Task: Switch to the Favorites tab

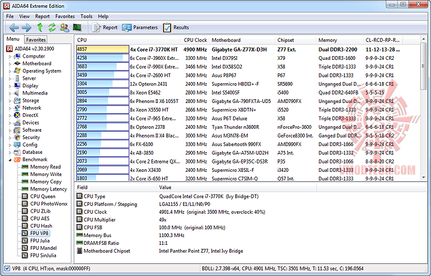Action: point(36,40)
